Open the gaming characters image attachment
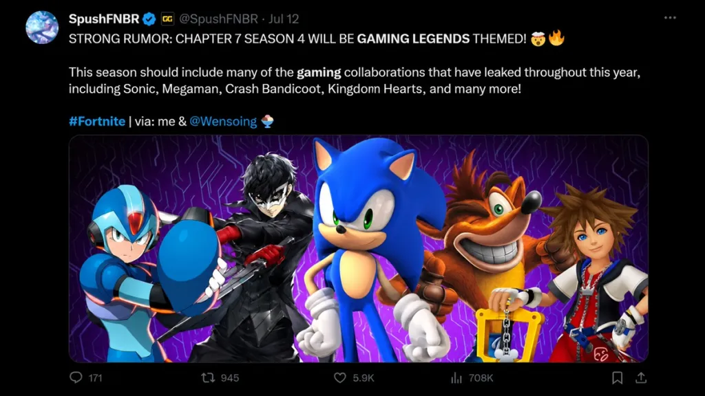 click(x=358, y=249)
